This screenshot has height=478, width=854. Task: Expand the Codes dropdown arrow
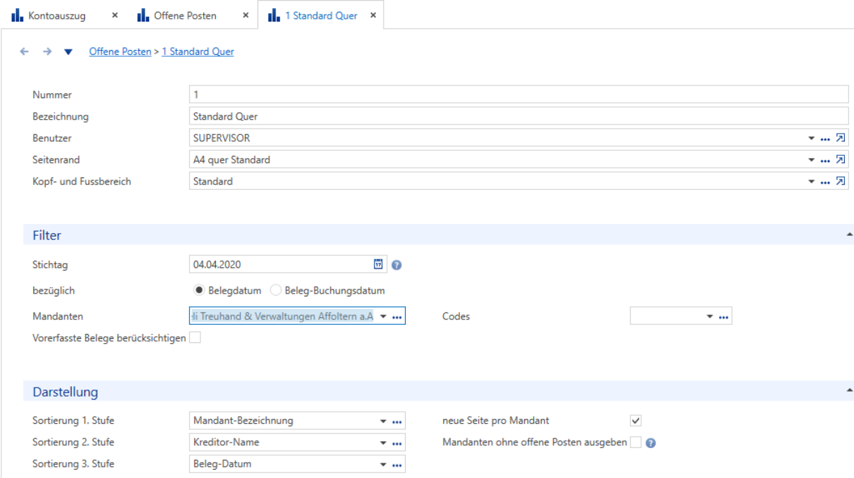[x=710, y=317]
